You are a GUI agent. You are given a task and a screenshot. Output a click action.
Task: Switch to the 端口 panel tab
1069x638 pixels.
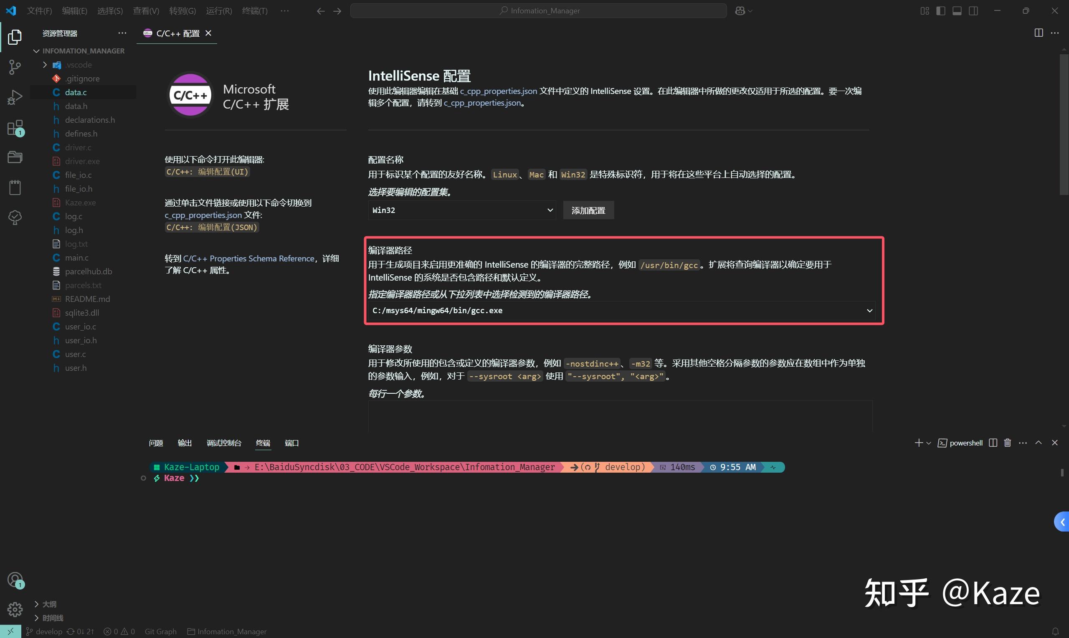292,443
